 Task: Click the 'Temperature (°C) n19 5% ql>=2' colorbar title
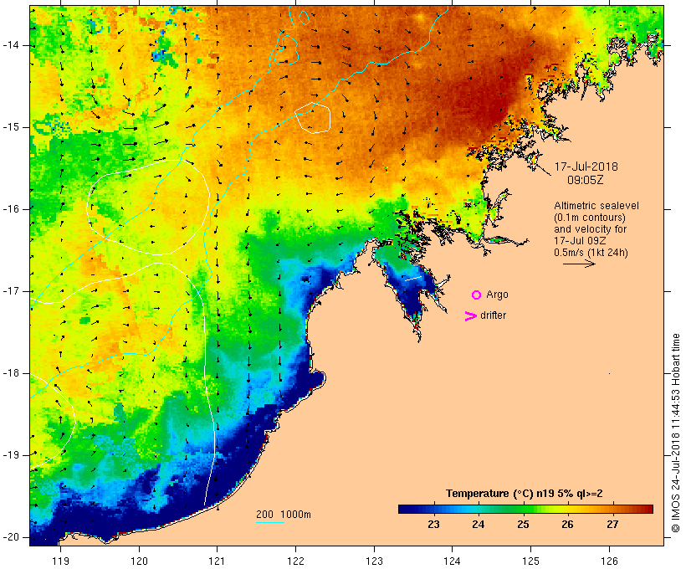[525, 494]
